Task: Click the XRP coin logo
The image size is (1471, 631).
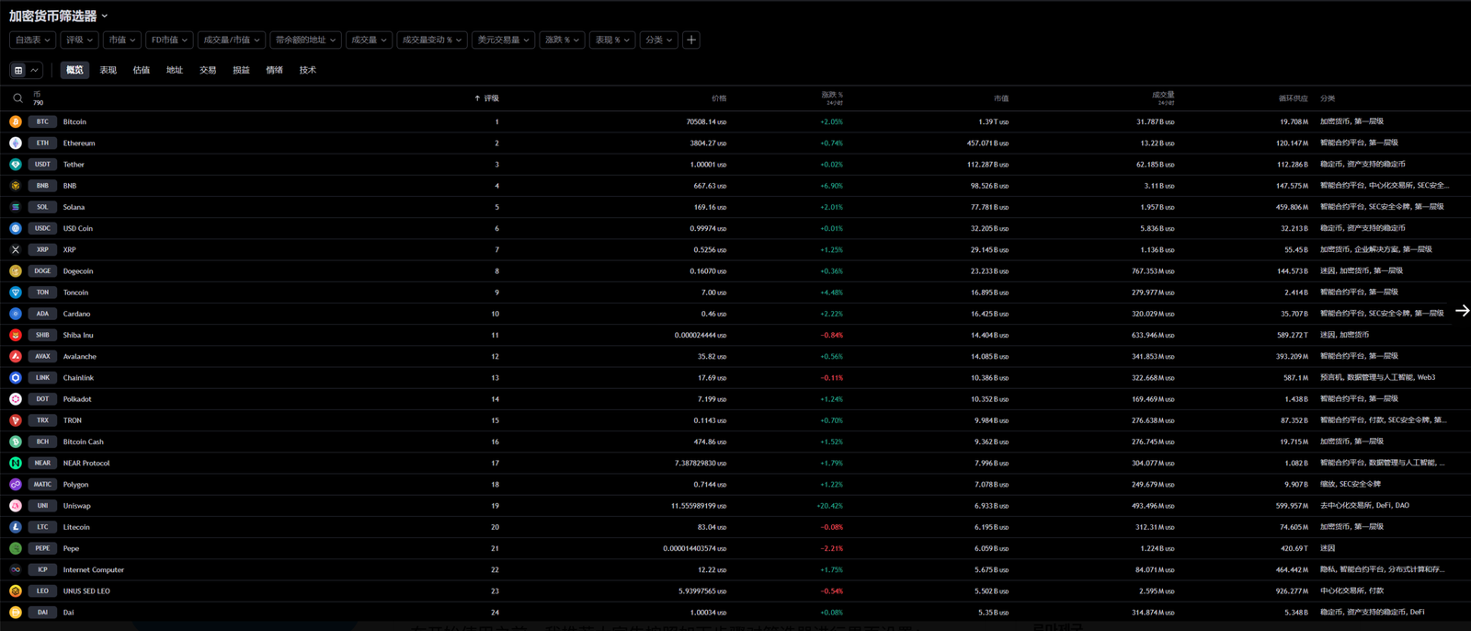Action: (16, 249)
